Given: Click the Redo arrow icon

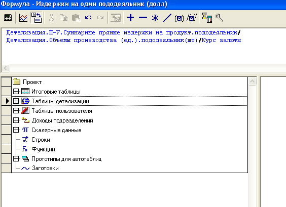Looking at the screenshot, I should [100, 18].
